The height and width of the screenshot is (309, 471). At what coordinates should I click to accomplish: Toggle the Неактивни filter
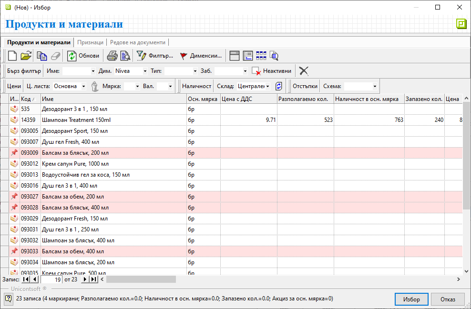[x=272, y=71]
